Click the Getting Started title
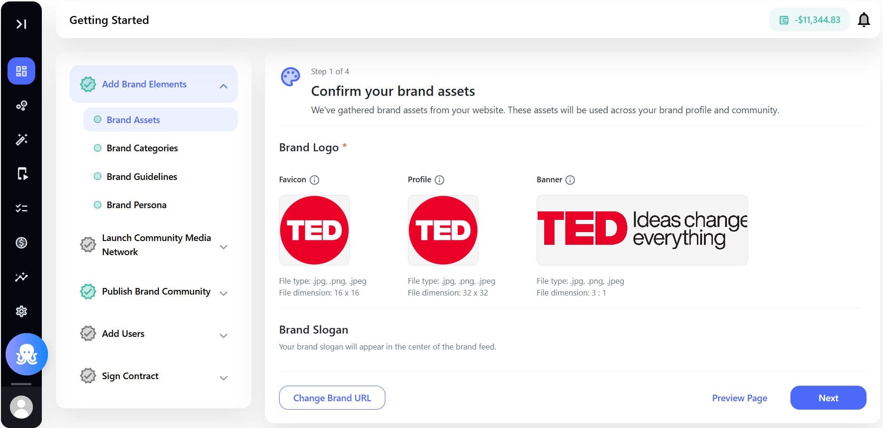This screenshot has width=883, height=428. 109,20
